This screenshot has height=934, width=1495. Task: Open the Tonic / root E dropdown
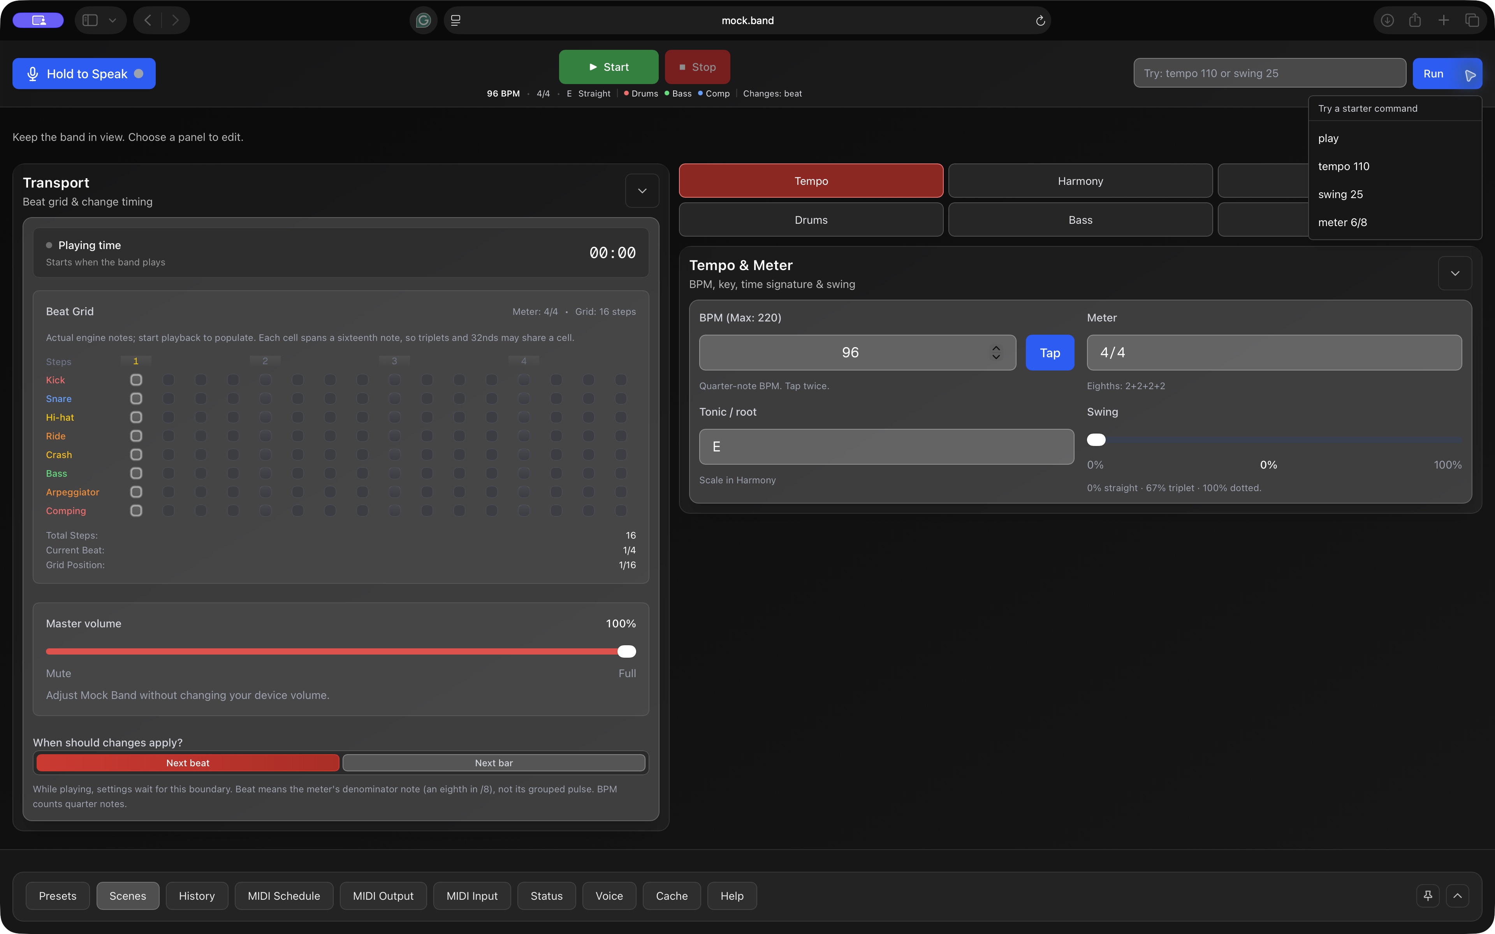coord(886,447)
